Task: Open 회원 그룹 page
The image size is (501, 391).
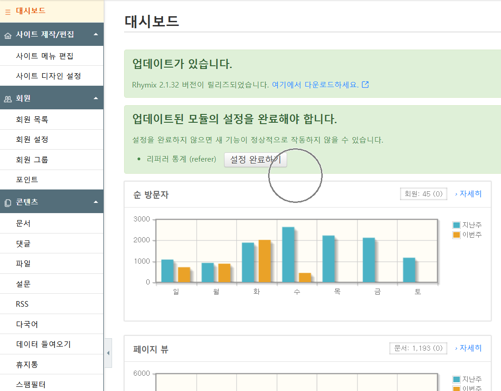Action: point(52,159)
